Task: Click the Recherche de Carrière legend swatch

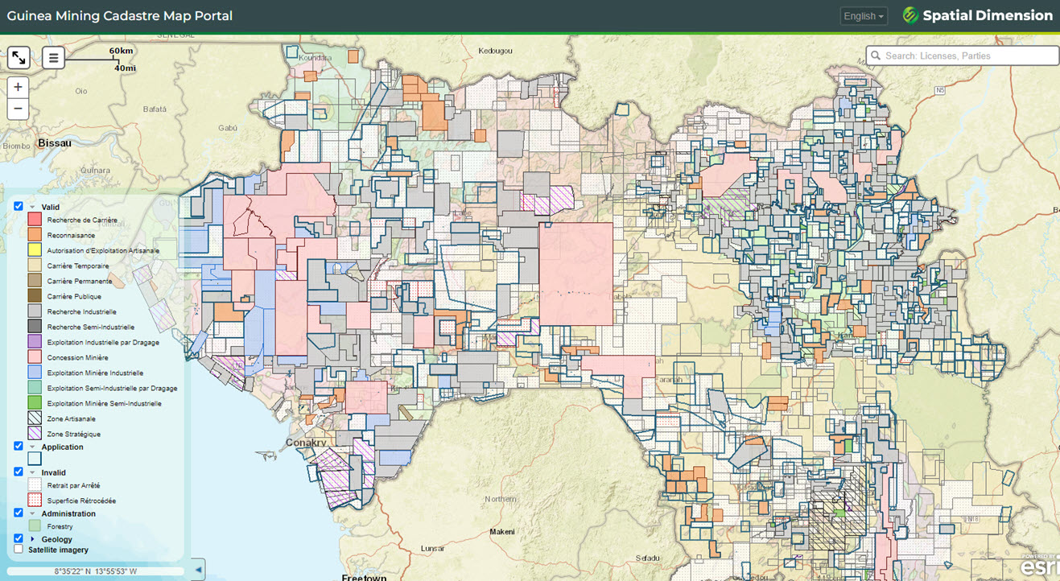Action: (x=35, y=220)
